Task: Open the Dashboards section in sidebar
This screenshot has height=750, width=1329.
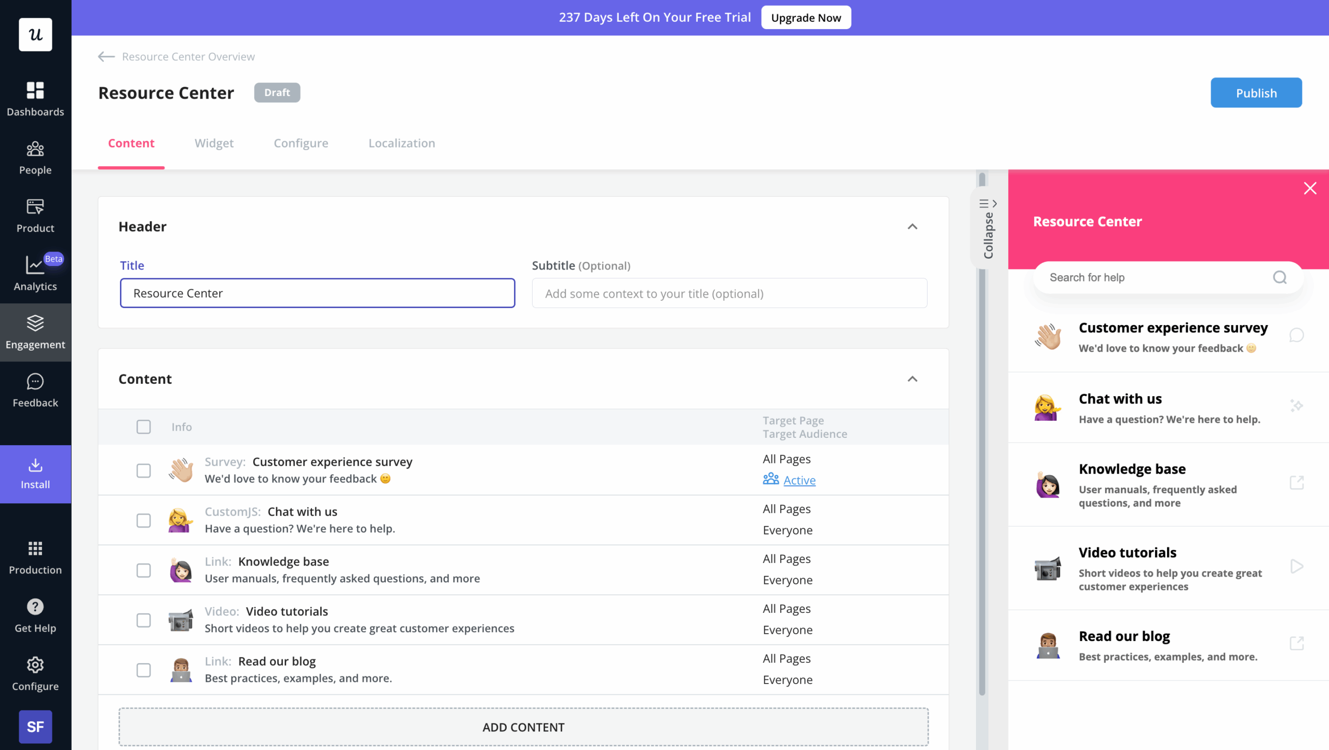Action: 35,98
